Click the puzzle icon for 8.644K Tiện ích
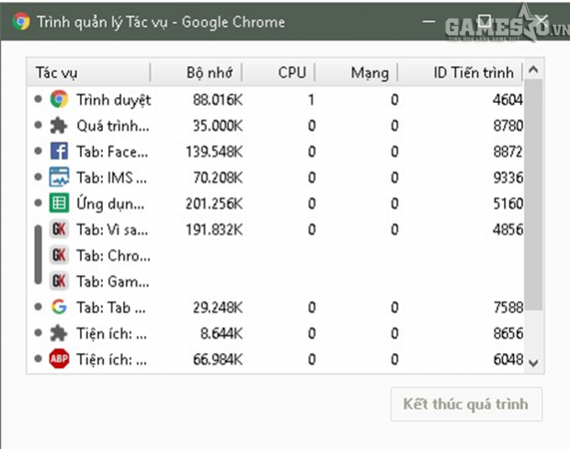 (x=59, y=333)
